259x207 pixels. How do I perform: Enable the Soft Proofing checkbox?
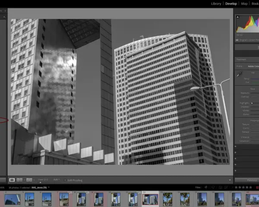pos(65,180)
